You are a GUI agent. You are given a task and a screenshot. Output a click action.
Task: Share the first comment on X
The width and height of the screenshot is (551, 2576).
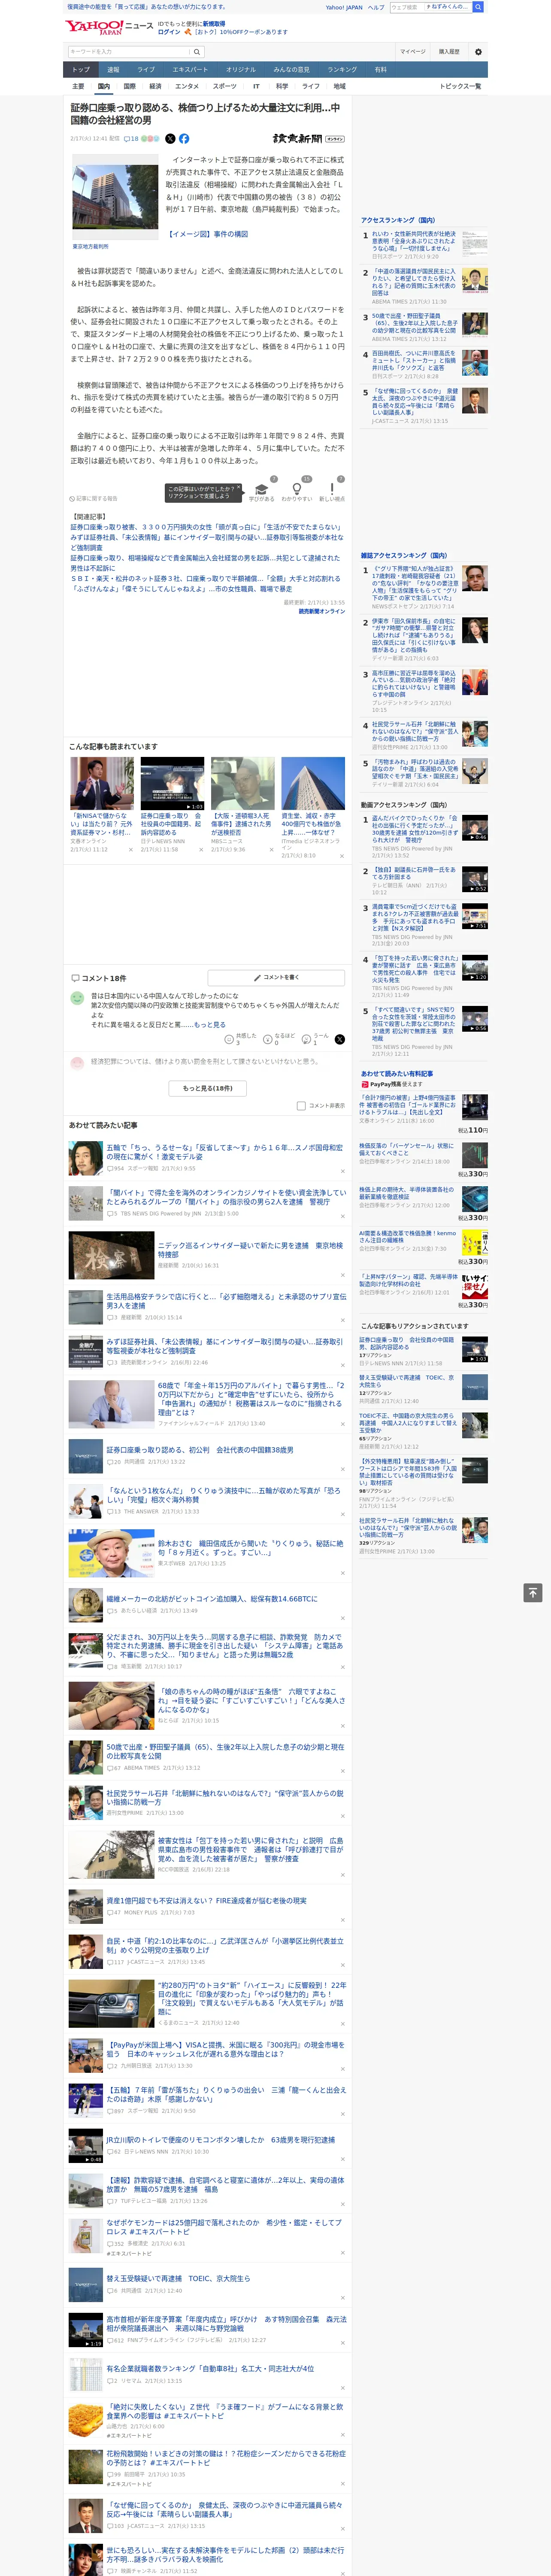tap(339, 1040)
